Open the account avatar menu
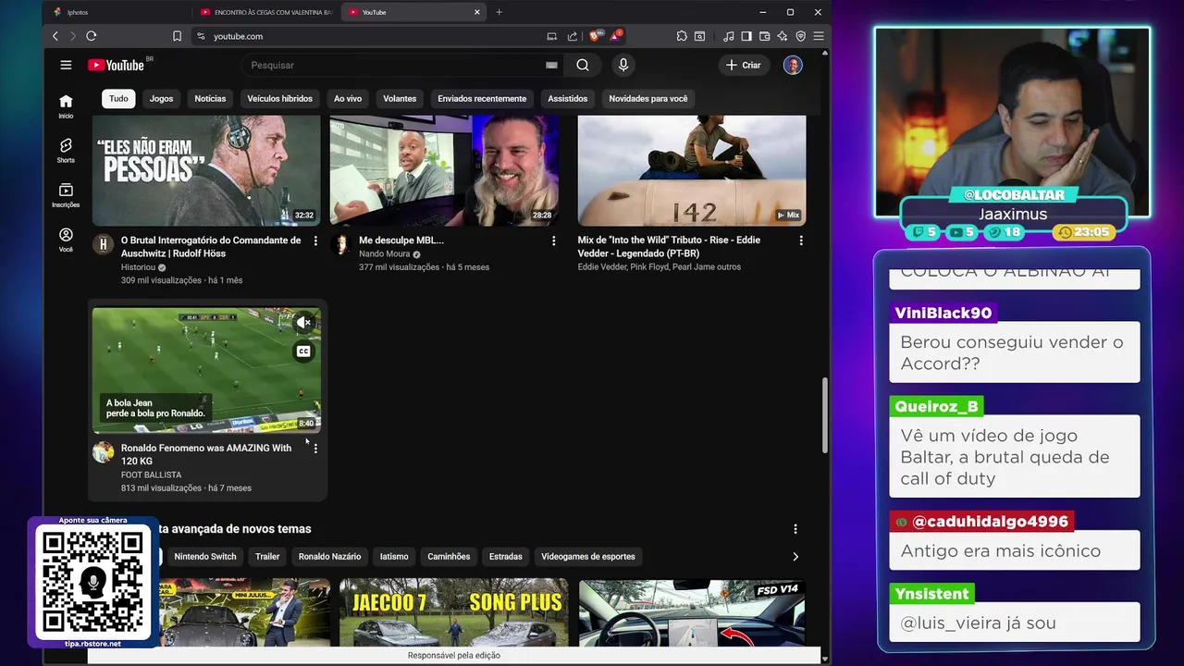This screenshot has width=1184, height=666. [793, 65]
